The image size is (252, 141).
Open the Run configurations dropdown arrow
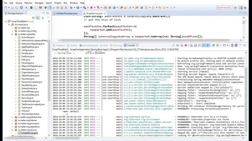pyautogui.click(x=81, y=8)
